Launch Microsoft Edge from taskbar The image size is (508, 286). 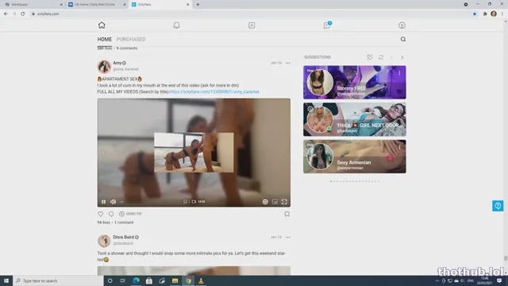(x=136, y=280)
